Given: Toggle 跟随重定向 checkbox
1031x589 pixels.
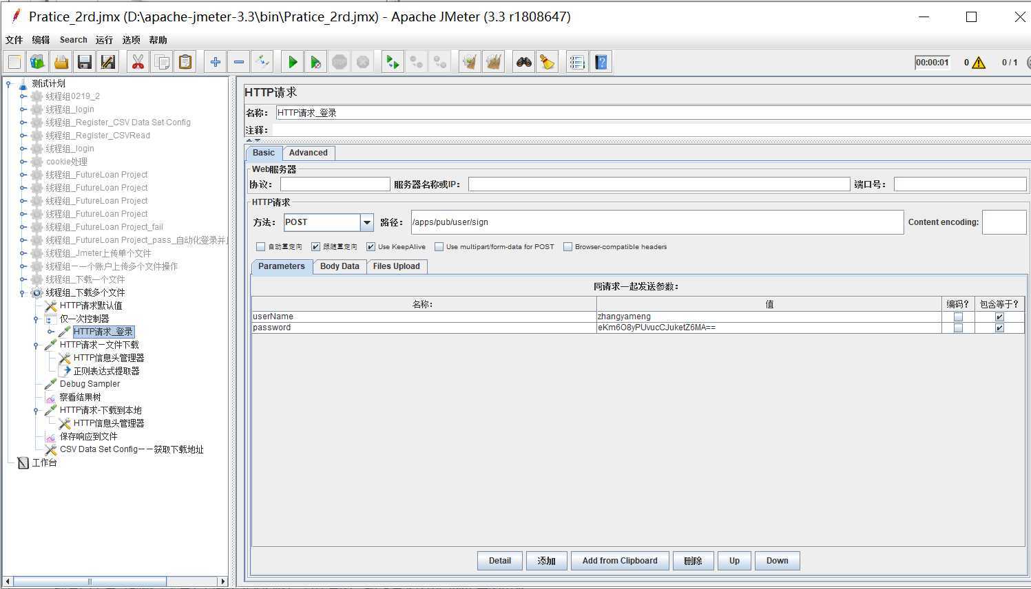Looking at the screenshot, I should [x=316, y=246].
